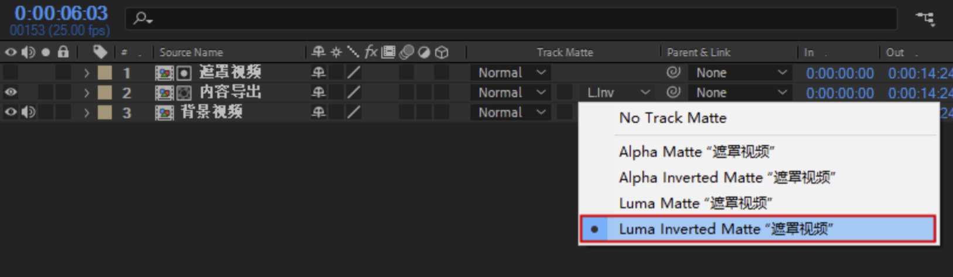953x277 pixels.
Task: Click the pick whip for 内容导出 layer
Action: pos(674,92)
